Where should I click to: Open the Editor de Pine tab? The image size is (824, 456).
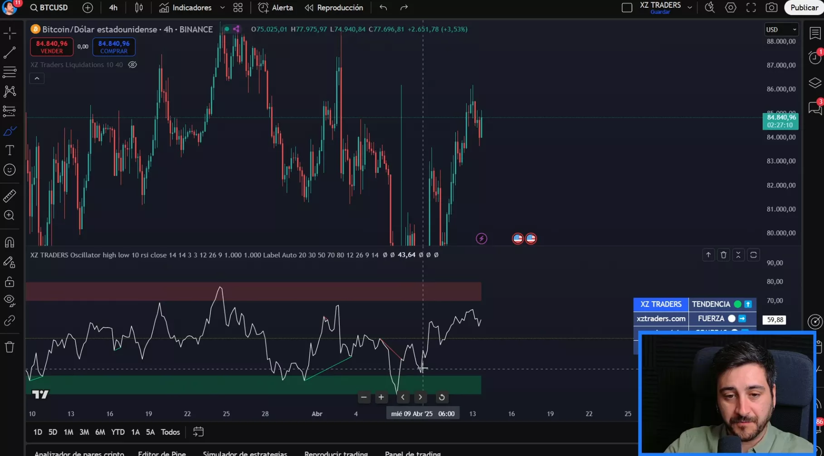(x=162, y=453)
